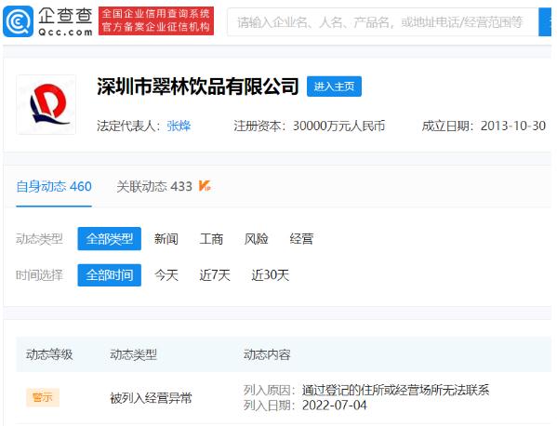Filter dynamics by 风险
The height and width of the screenshot is (426, 557).
pos(256,239)
